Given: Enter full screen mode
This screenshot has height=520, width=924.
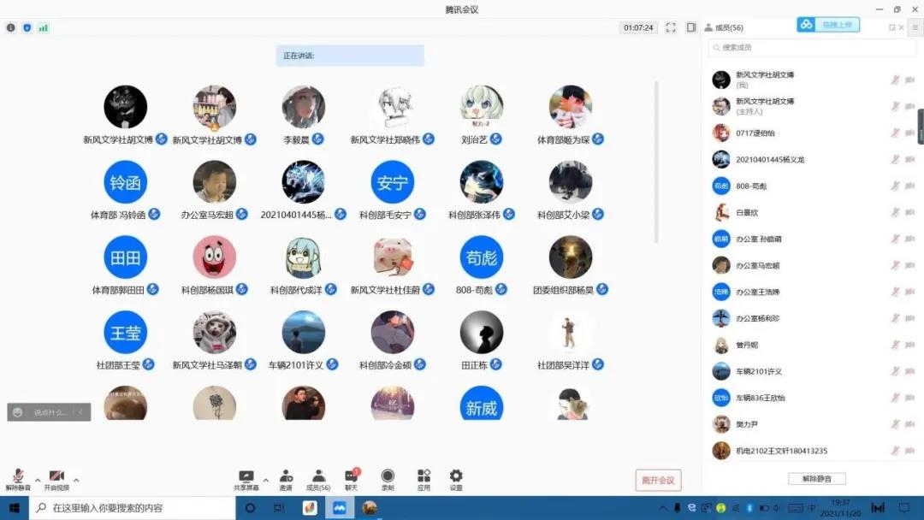Looking at the screenshot, I should pyautogui.click(x=671, y=27).
